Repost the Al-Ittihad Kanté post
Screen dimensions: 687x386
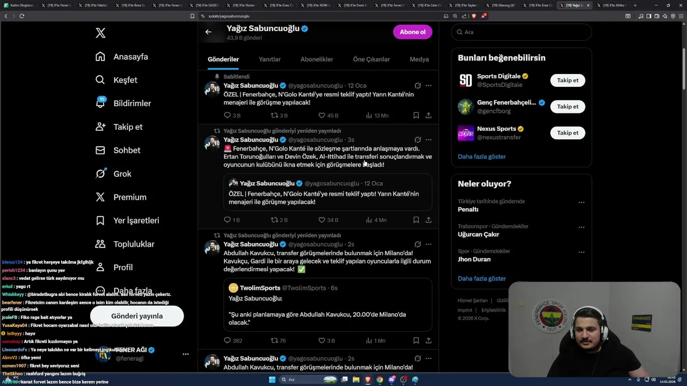[279, 220]
